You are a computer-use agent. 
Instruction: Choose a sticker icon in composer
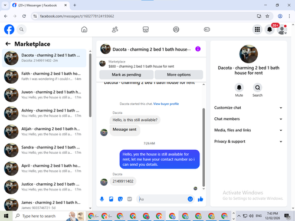click(120, 199)
